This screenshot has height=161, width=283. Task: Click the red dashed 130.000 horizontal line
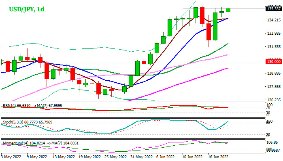pyautogui.click(x=133, y=62)
